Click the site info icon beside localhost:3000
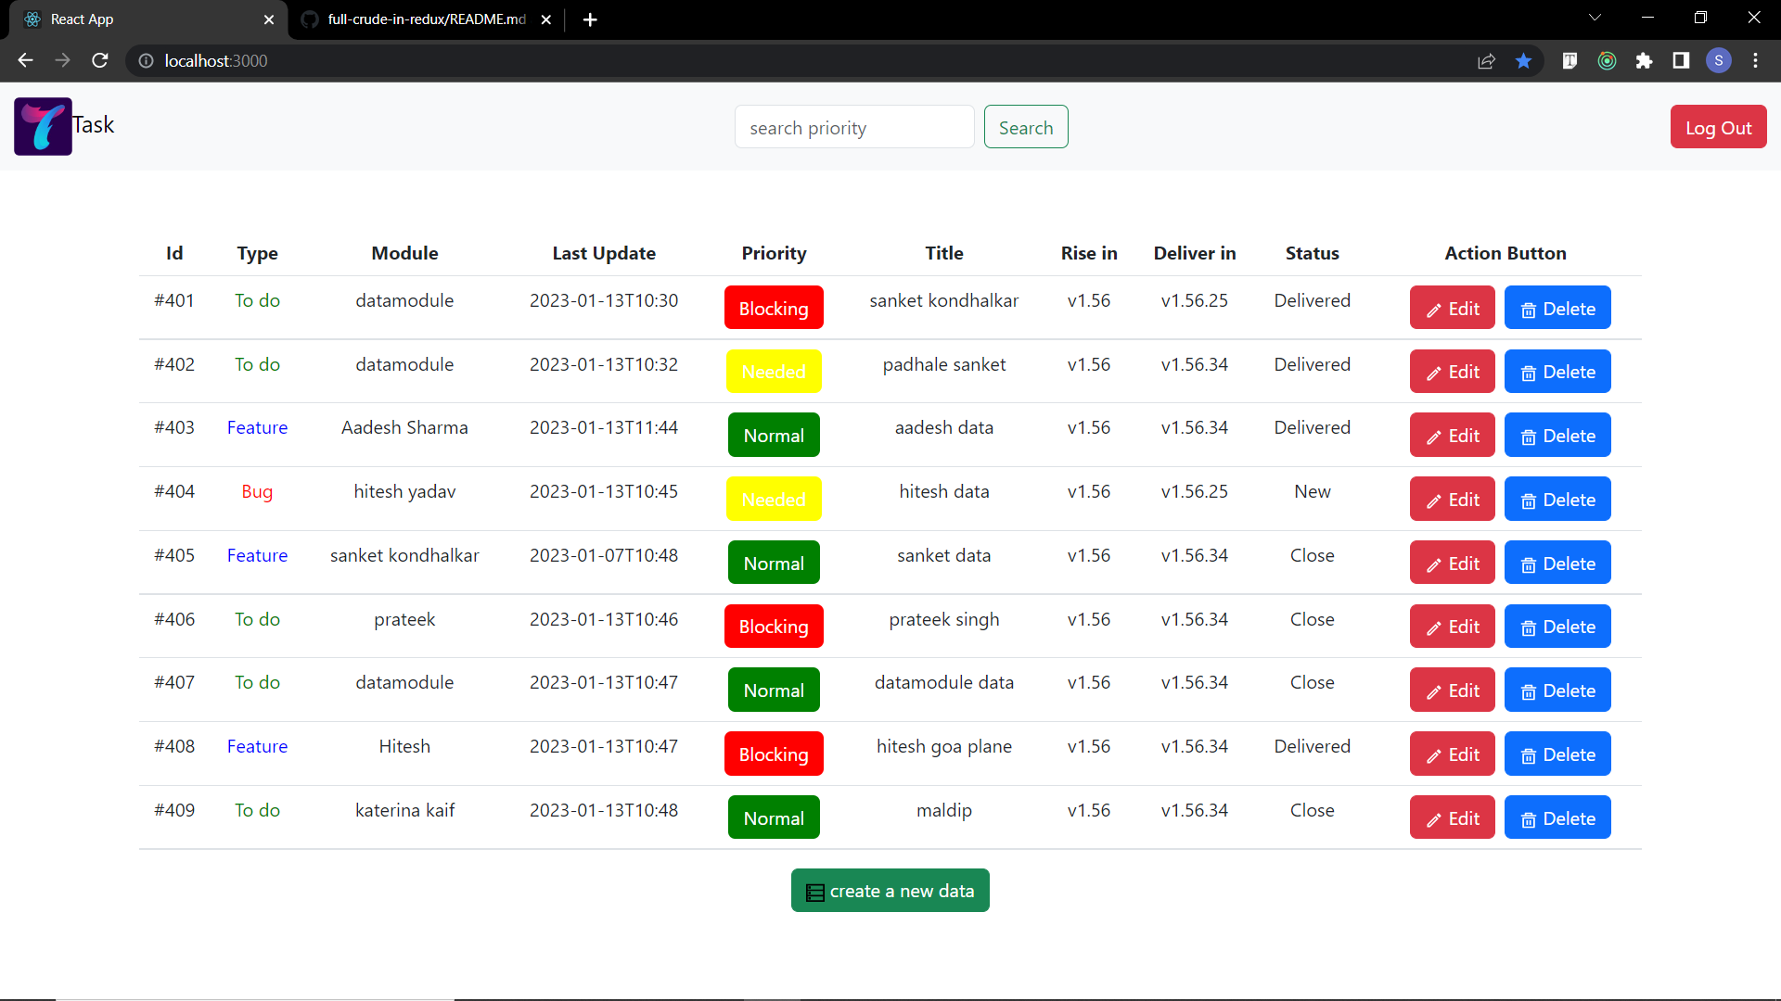1781x1001 pixels. (146, 61)
